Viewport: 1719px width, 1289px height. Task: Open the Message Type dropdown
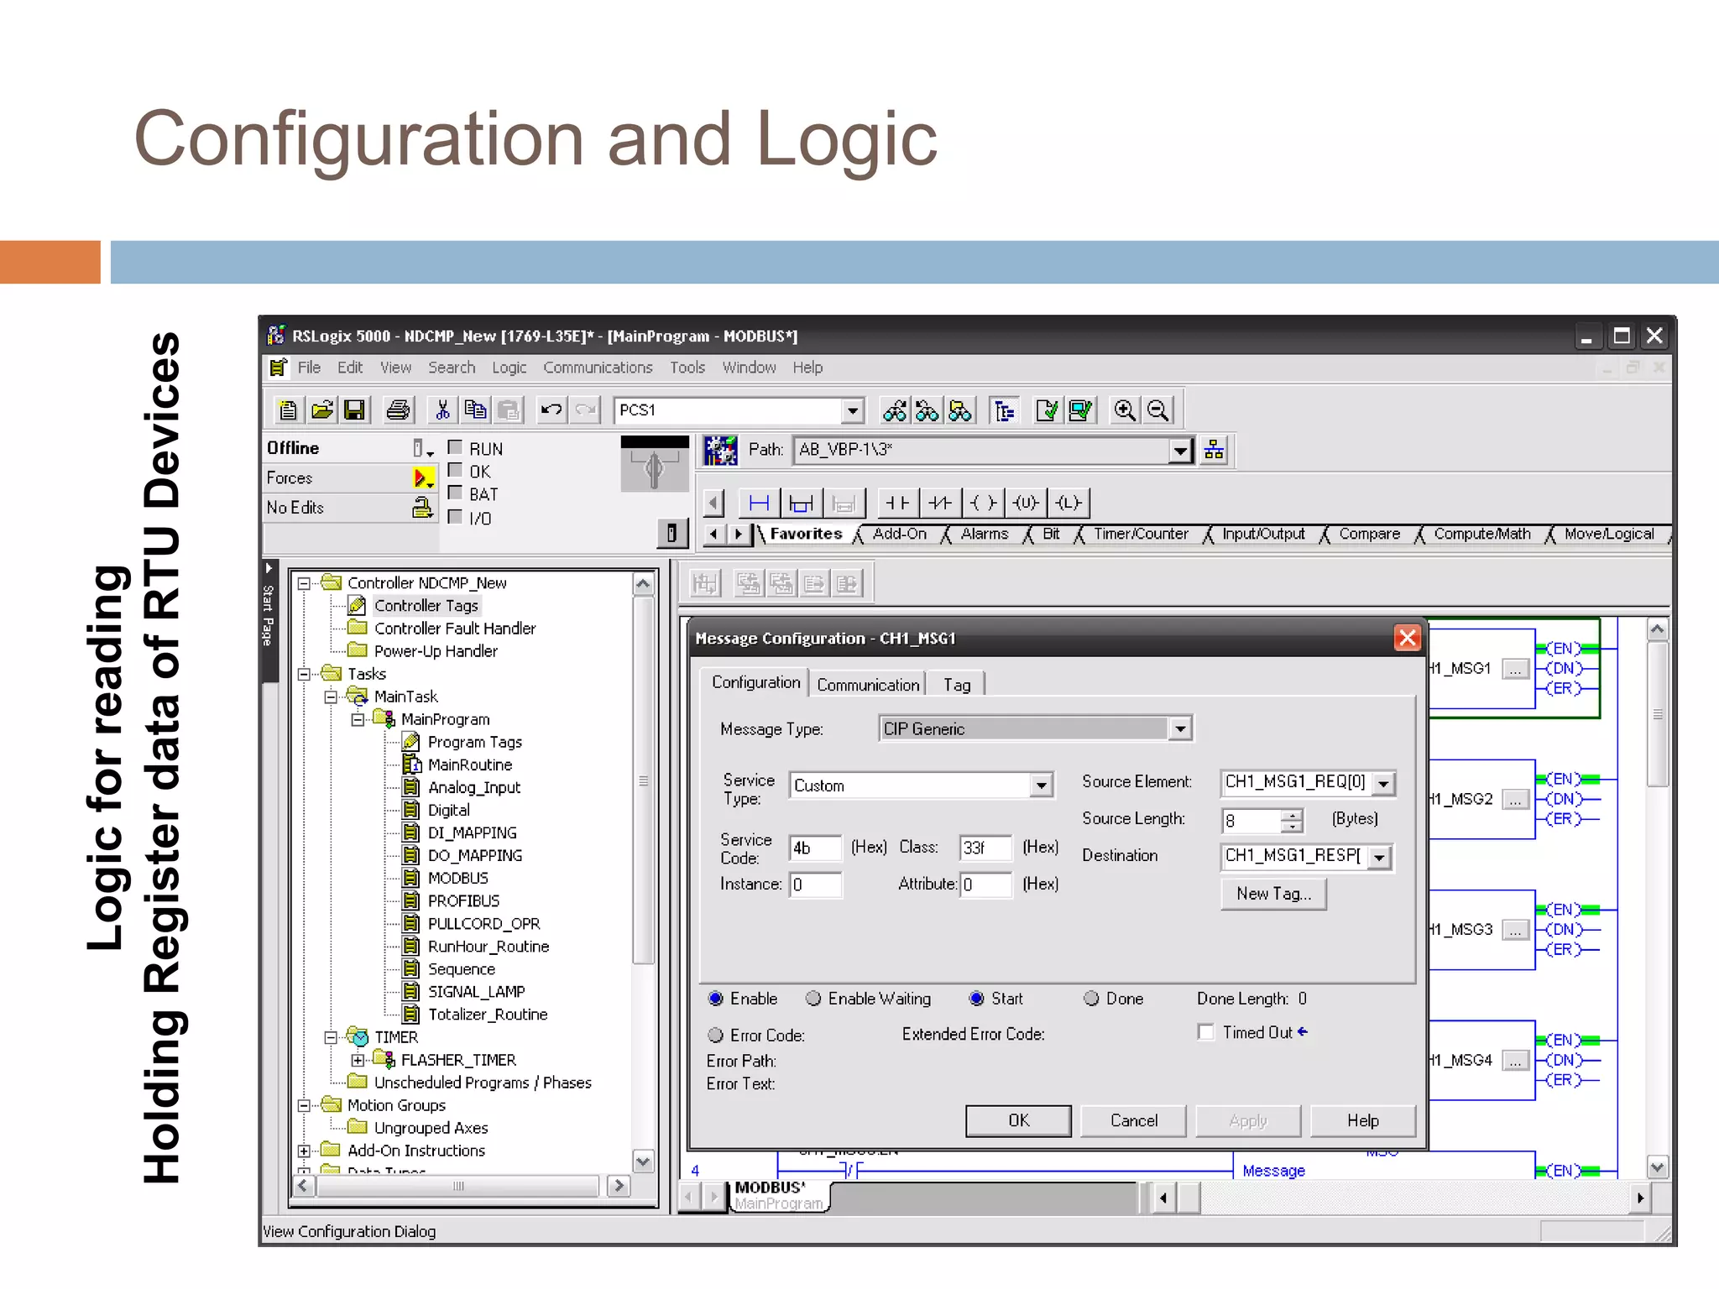point(1180,728)
